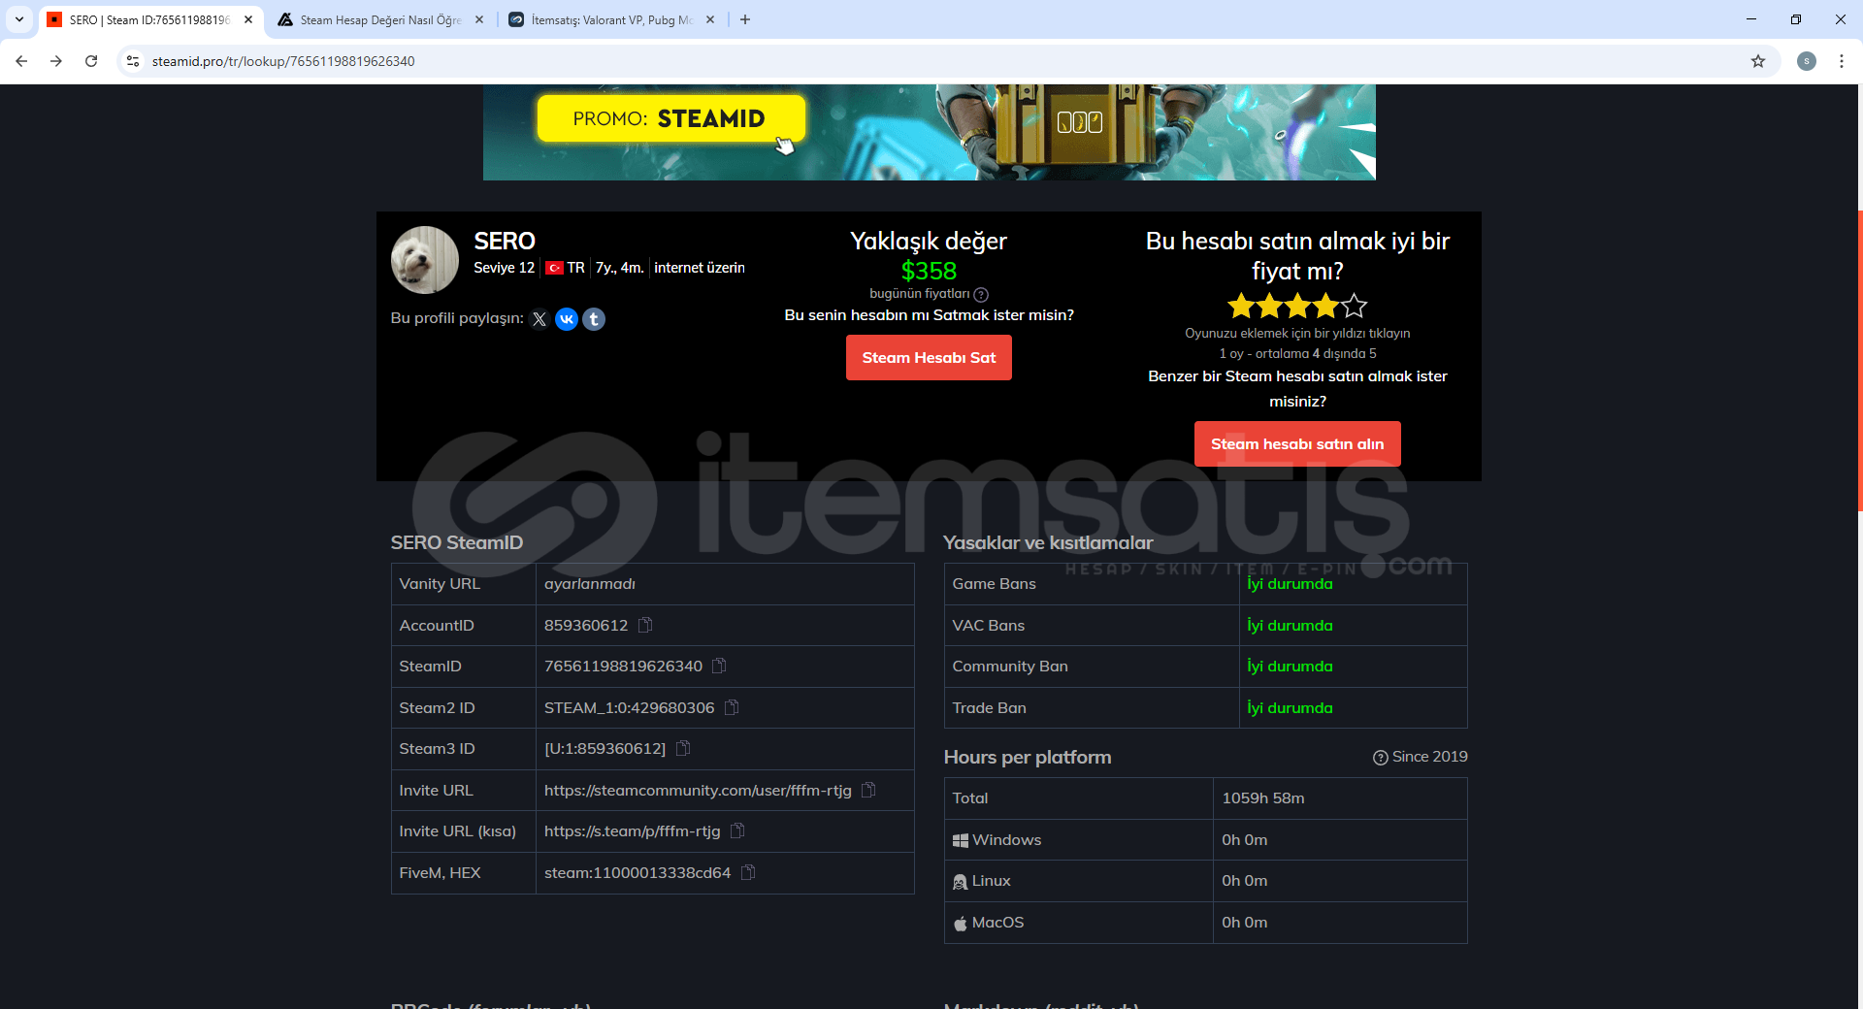Share this profile on VK
The height and width of the screenshot is (1009, 1863).
[567, 319]
